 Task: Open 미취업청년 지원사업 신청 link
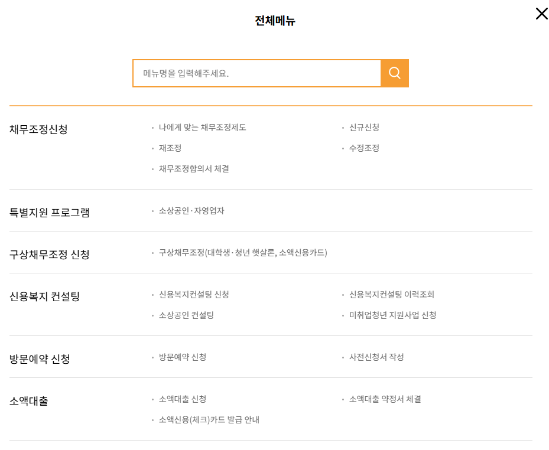coord(393,315)
